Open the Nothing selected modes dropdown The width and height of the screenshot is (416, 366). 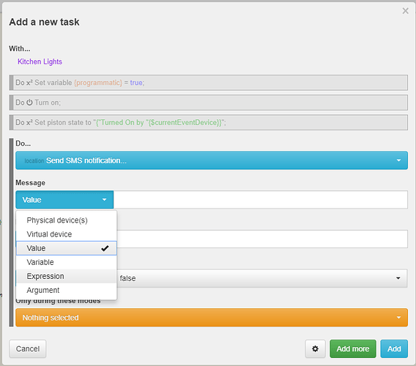(x=212, y=318)
